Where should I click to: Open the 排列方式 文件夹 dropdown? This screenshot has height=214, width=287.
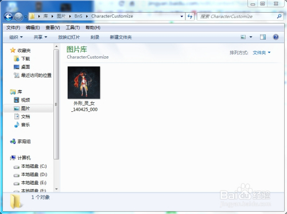point(262,53)
